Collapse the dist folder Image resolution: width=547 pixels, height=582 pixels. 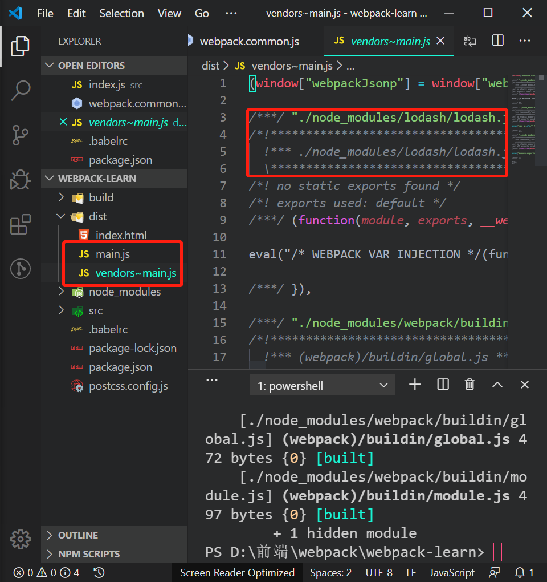[x=114, y=216]
